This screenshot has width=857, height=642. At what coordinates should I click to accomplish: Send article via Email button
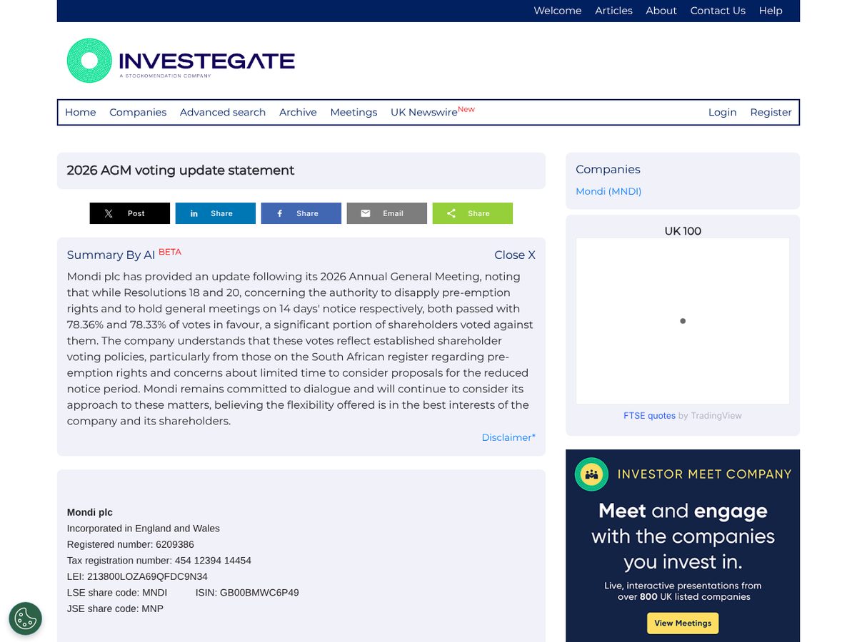[387, 213]
